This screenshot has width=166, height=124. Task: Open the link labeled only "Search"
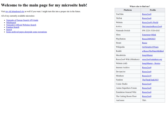(x=9, y=29)
